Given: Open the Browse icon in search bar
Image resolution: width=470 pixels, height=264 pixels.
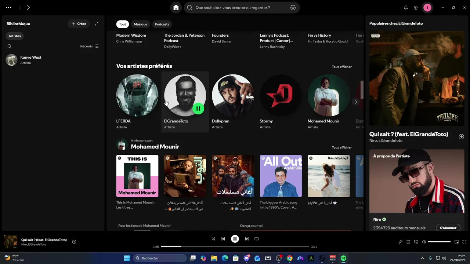Looking at the screenshot, I should tap(293, 8).
